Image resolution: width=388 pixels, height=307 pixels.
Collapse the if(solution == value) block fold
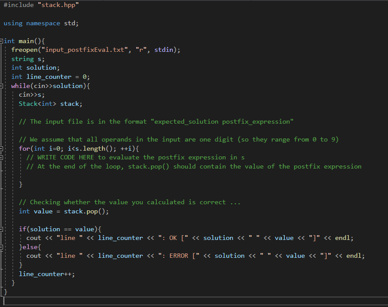tap(1, 229)
